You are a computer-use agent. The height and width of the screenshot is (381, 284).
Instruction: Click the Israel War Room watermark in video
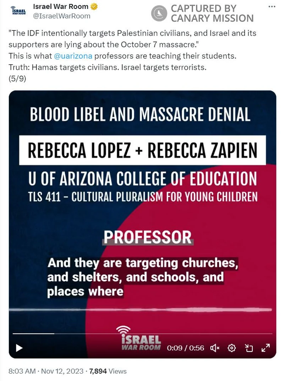tap(138, 340)
